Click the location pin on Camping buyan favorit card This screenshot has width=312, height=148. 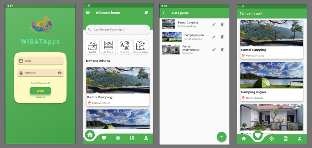(x=243, y=98)
